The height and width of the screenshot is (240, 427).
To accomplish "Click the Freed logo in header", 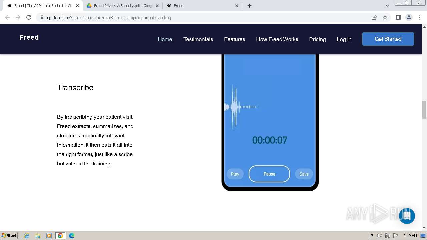I will pyautogui.click(x=29, y=37).
